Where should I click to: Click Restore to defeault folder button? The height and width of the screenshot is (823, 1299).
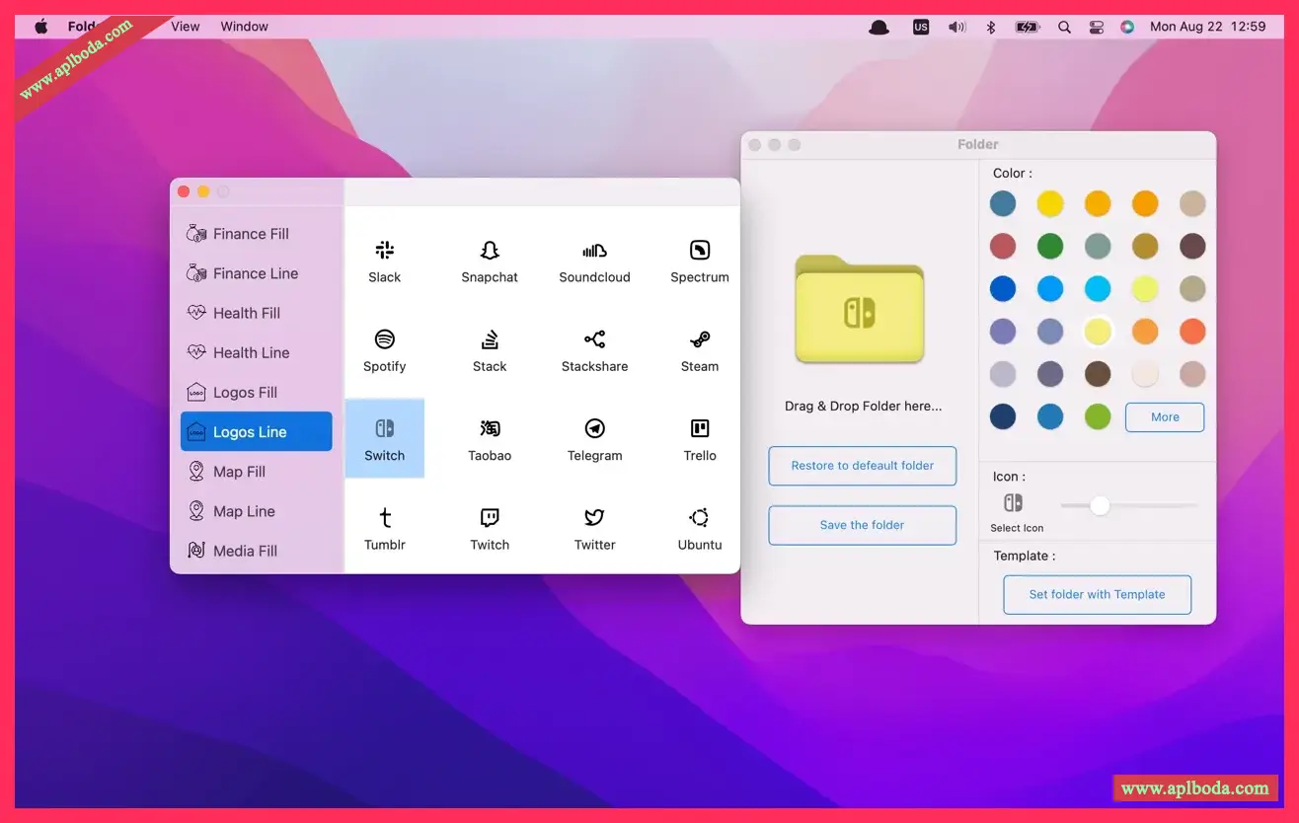(x=863, y=466)
